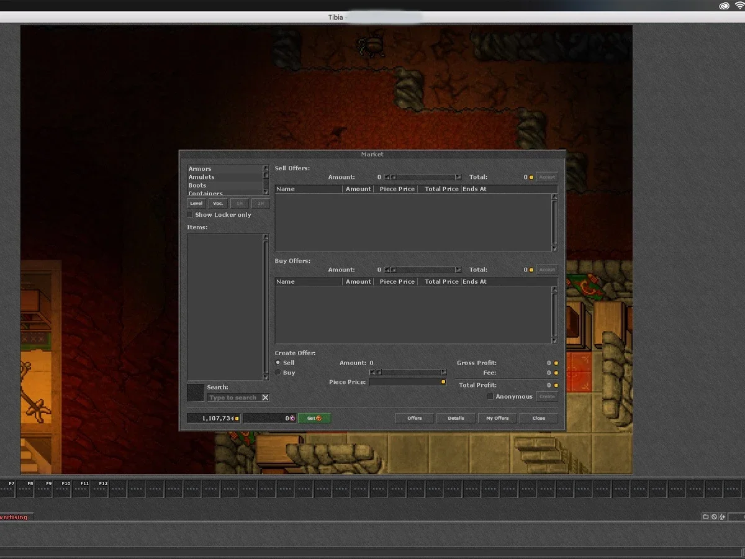Image resolution: width=745 pixels, height=559 pixels.
Task: Click the Wi-Fi status icon
Action: coord(739,6)
